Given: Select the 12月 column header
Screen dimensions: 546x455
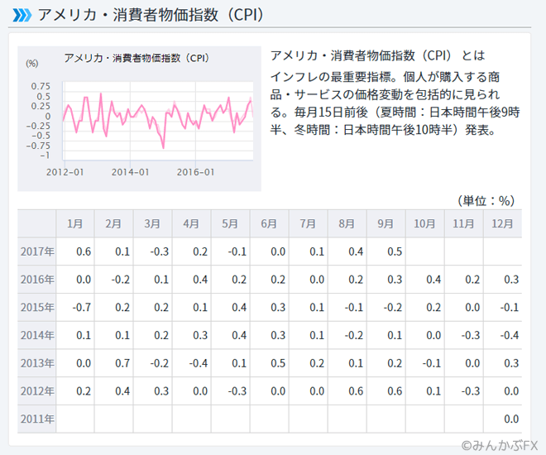Looking at the screenshot, I should [502, 223].
